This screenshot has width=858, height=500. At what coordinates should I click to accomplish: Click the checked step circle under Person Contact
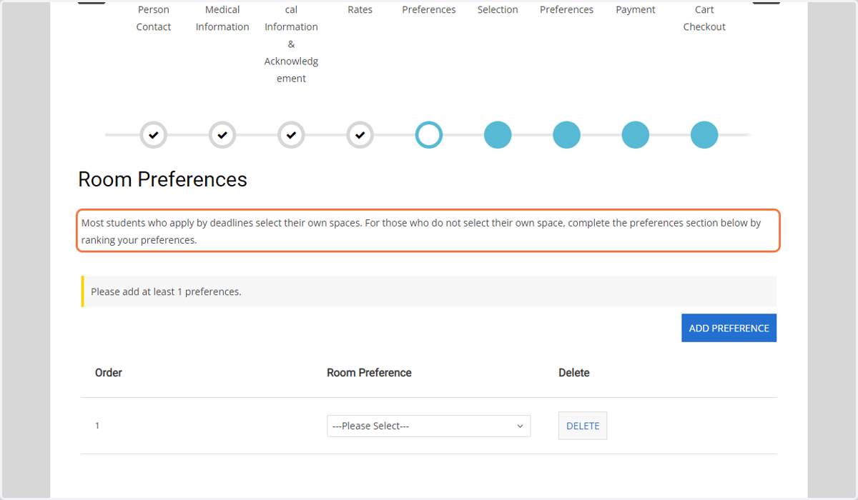pos(154,135)
